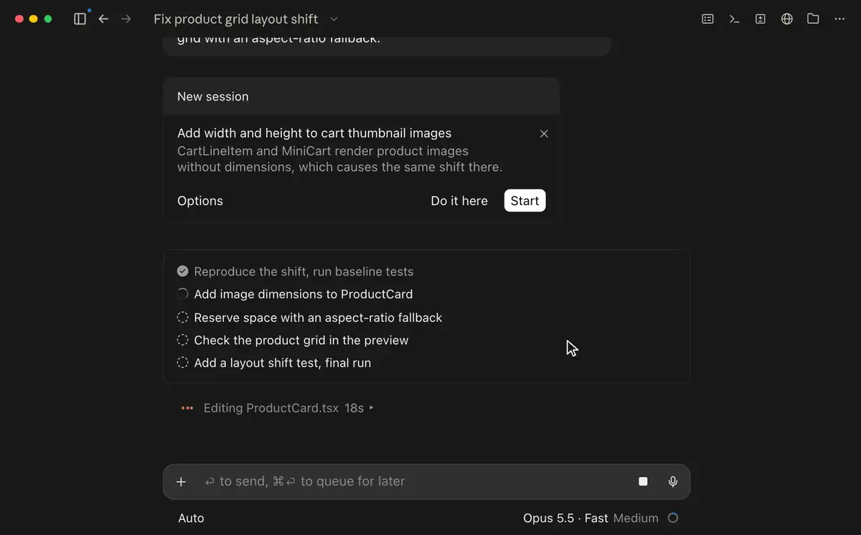
Task: Open the more options ellipsis menu
Action: point(840,19)
